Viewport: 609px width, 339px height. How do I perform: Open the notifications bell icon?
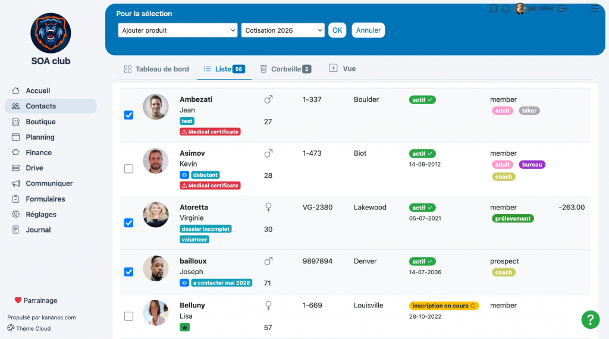pos(506,8)
